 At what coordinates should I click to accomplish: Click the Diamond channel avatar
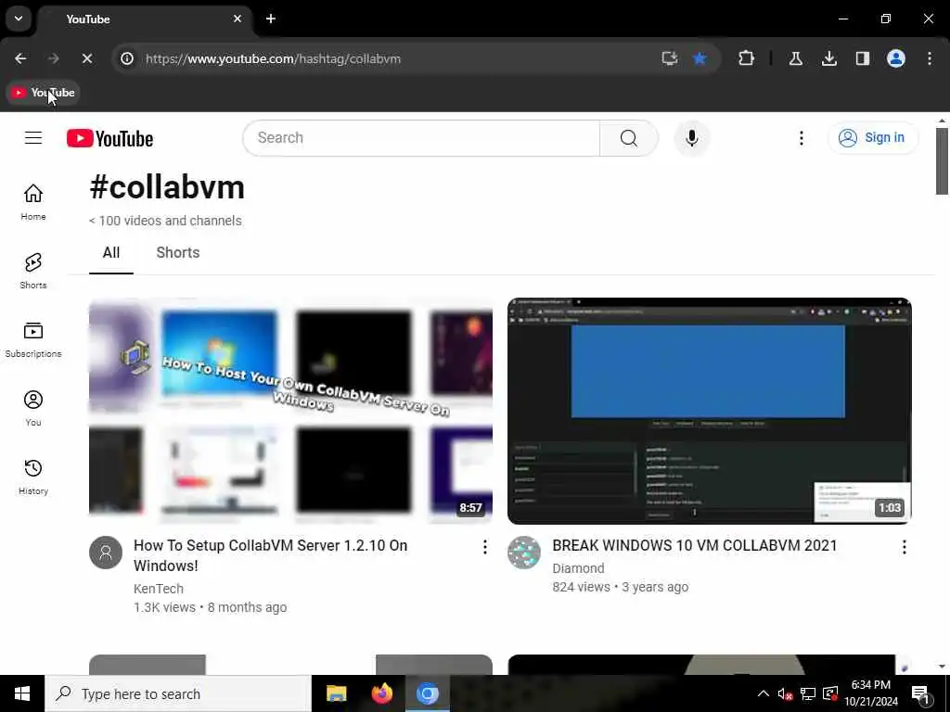click(524, 553)
